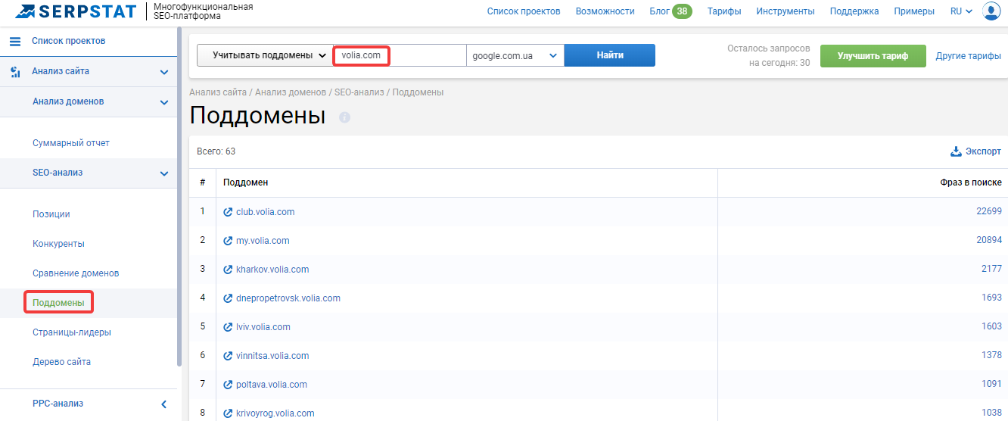
Task: Click phrase count 1693
Action: pyautogui.click(x=991, y=298)
